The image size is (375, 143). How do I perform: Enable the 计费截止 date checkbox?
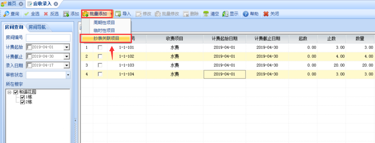click(x=30, y=56)
